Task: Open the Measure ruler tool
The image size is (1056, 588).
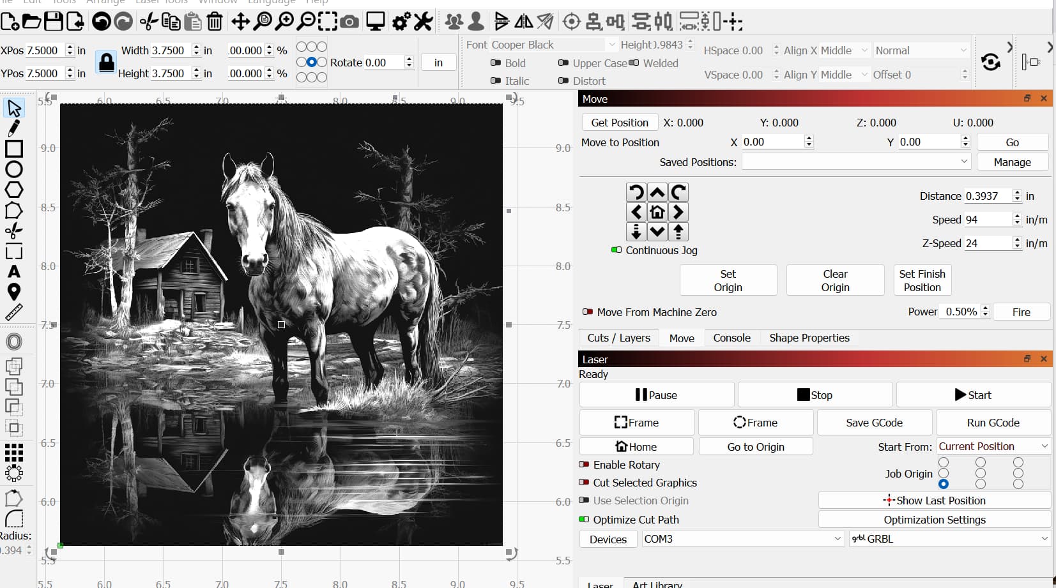Action: 13,312
